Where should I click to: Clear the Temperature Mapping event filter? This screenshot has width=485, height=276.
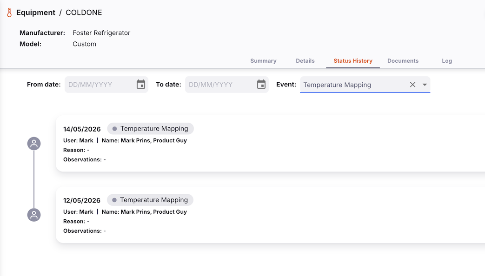point(412,85)
